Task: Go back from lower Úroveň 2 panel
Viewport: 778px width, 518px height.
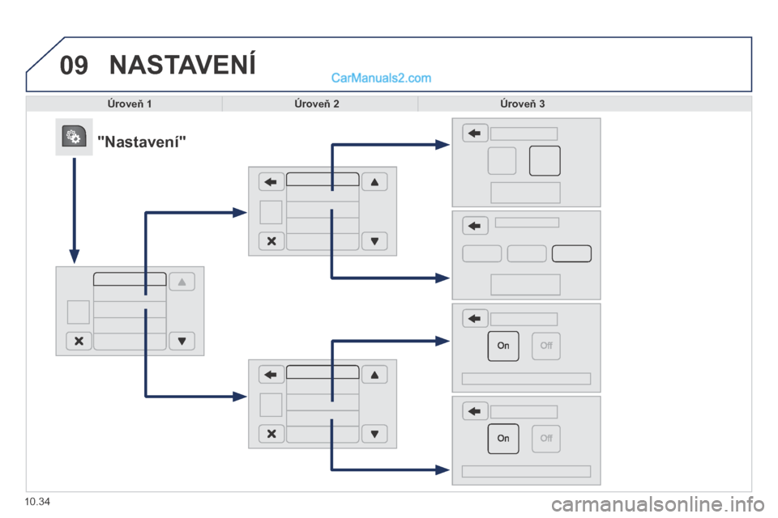Action: (271, 375)
